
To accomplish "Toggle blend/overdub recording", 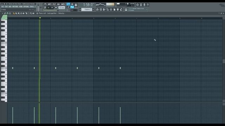I will [x=59, y=4].
